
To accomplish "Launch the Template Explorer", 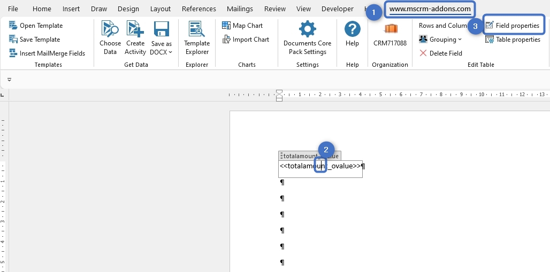I will point(197,38).
